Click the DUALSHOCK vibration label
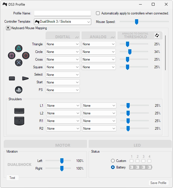The width and height of the screenshot is (173, 188). tap(20, 164)
